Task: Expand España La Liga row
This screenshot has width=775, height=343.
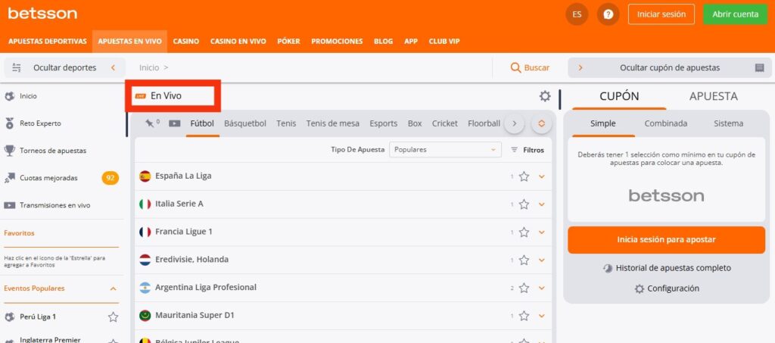Action: click(x=542, y=176)
